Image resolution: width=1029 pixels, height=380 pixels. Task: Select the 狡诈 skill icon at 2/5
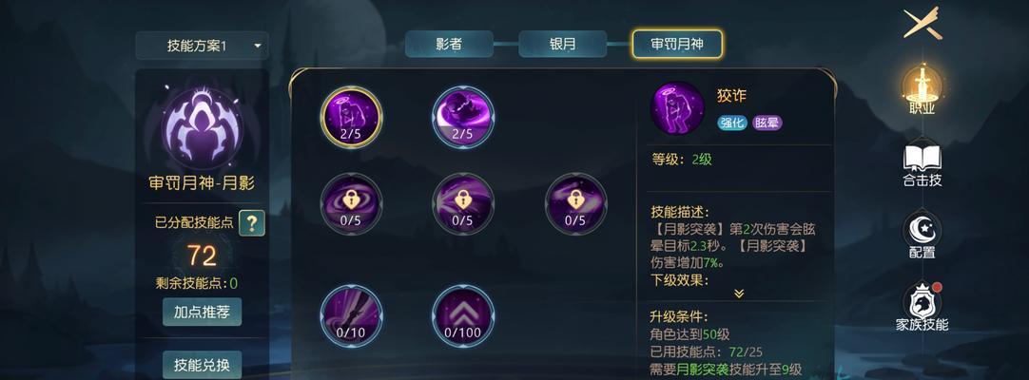351,117
